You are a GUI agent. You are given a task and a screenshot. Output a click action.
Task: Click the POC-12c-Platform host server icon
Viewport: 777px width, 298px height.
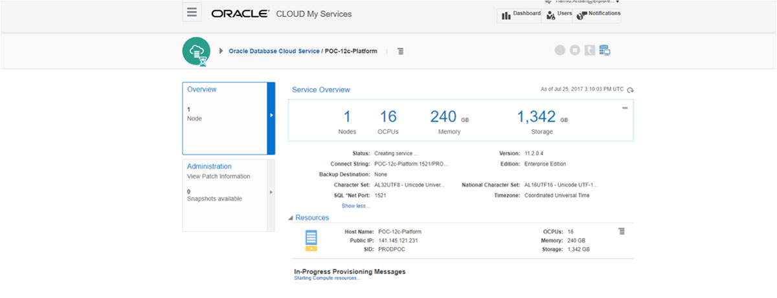point(311,240)
